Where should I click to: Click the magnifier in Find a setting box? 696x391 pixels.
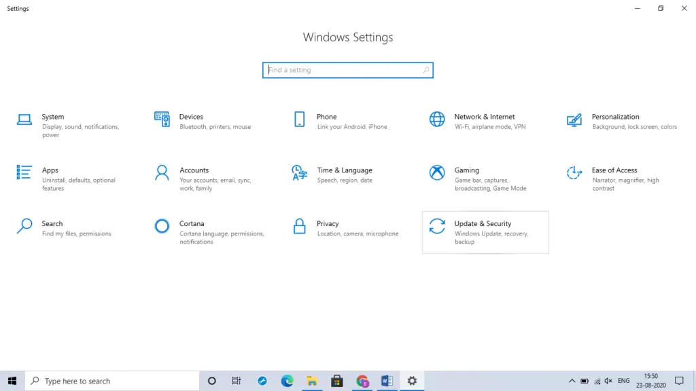[425, 70]
